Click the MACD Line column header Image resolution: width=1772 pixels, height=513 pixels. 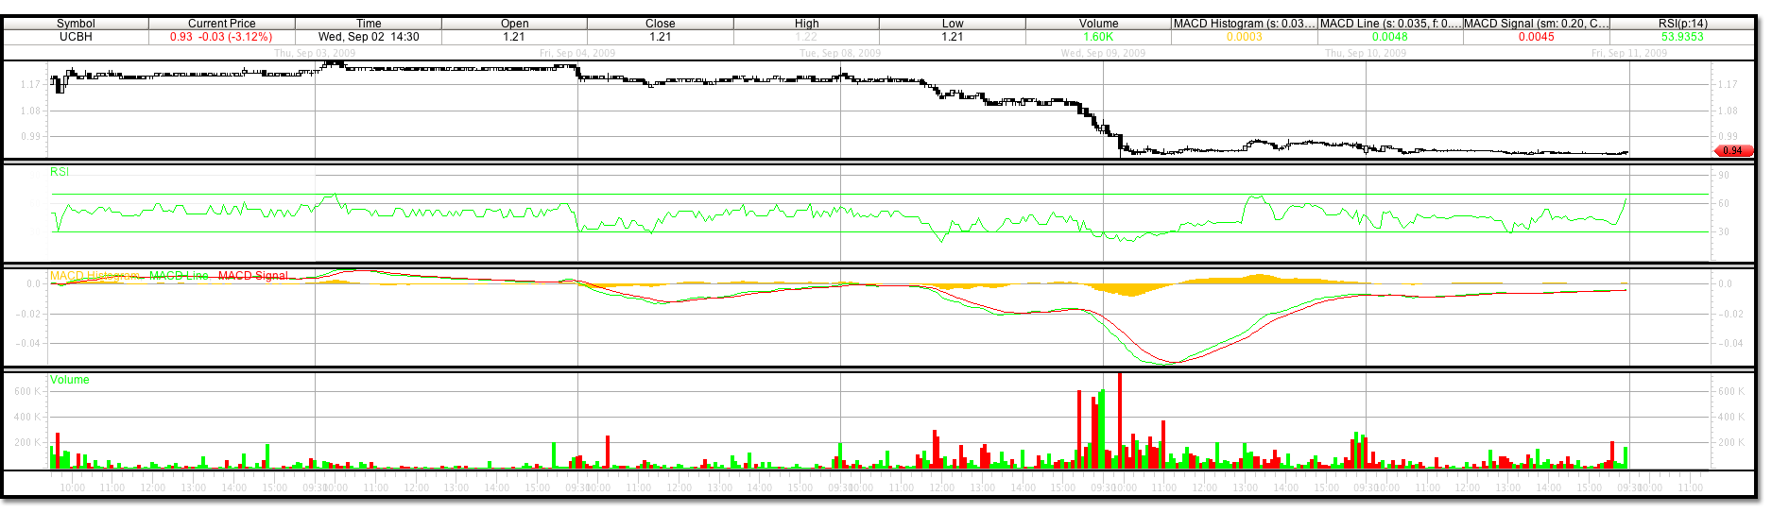coord(1390,24)
